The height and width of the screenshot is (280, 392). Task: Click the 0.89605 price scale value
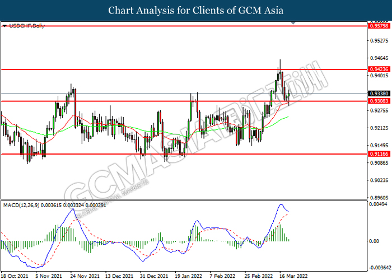click(x=379, y=198)
